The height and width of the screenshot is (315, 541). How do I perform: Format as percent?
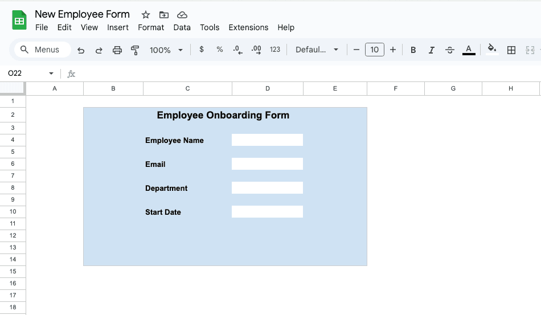tap(219, 50)
